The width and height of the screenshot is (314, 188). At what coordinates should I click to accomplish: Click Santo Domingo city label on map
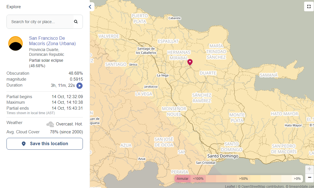[223, 156]
